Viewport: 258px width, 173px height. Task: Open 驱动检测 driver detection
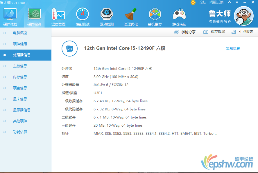[x=107, y=17]
